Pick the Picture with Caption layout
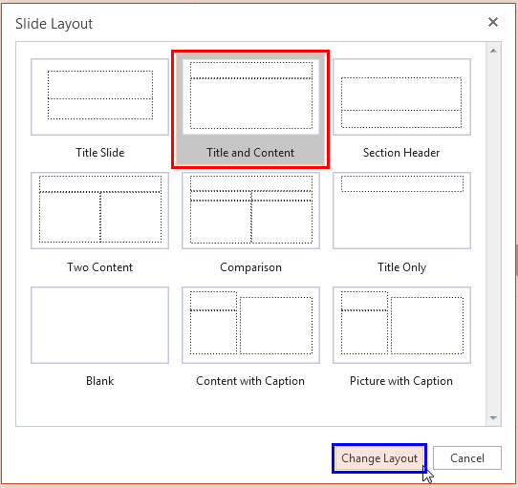The image size is (518, 488). [x=401, y=325]
